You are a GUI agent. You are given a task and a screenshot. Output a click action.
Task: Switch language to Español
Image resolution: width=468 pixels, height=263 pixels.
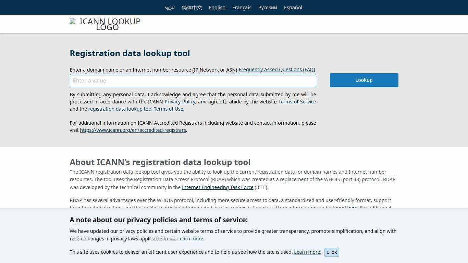293,7
